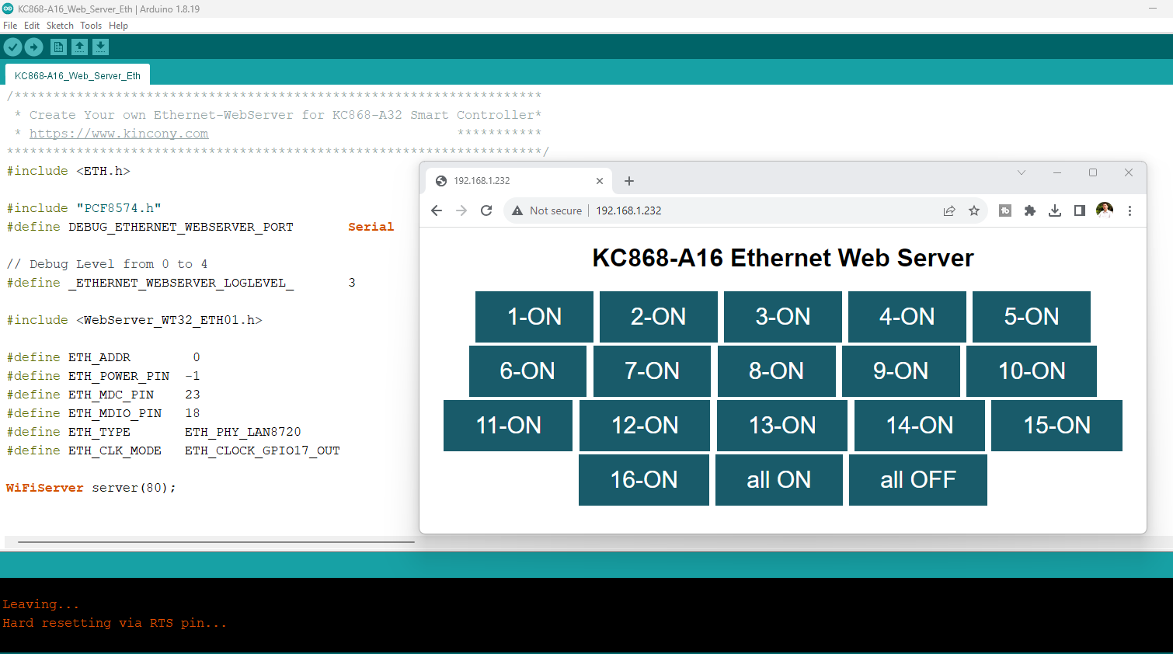
Task: Toggle the browser side panel
Action: coord(1079,210)
